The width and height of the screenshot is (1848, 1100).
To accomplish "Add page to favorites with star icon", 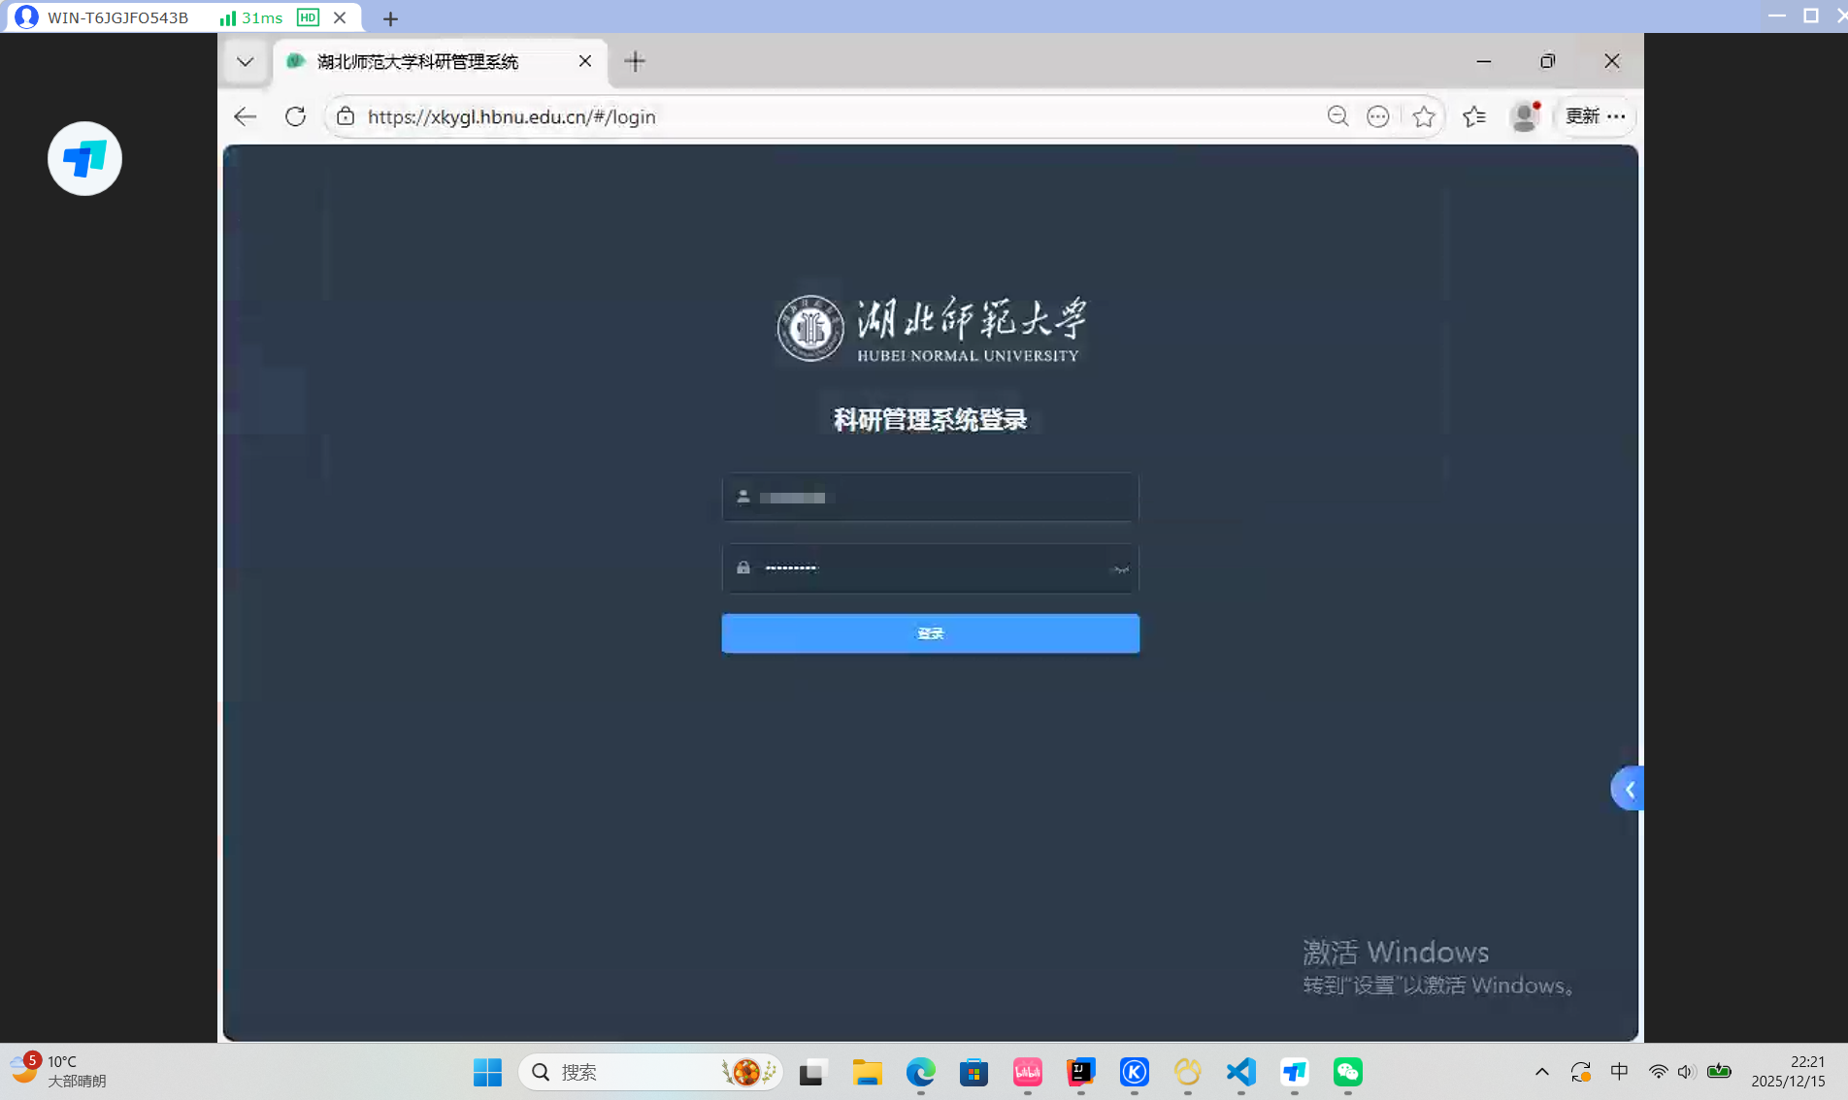I will (1424, 116).
